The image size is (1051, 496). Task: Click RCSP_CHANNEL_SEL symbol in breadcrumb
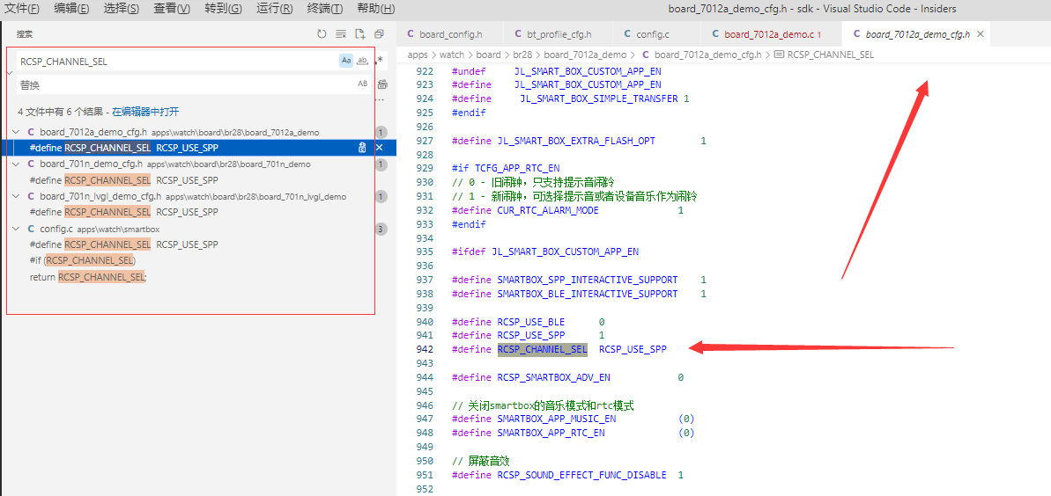[x=831, y=55]
